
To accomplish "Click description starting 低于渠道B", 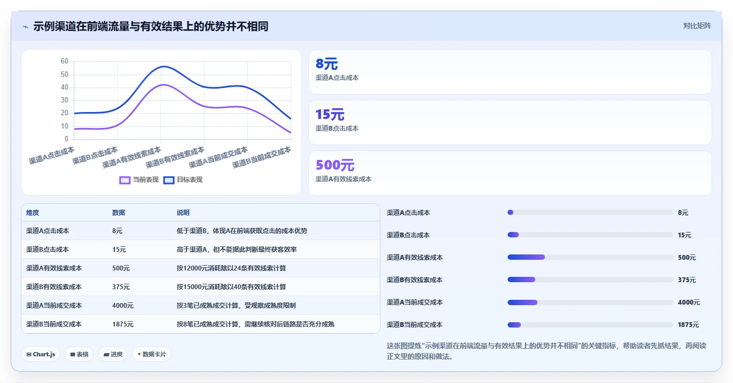I will coord(242,231).
